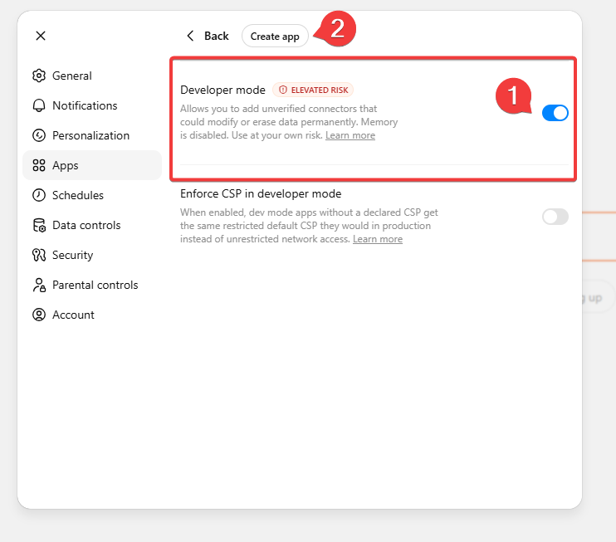Open Learn more link under Enforce CSP
The width and height of the screenshot is (616, 542).
click(x=378, y=239)
